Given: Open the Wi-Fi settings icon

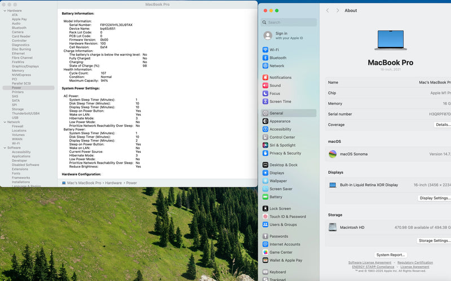Looking at the screenshot, I should point(265,50).
